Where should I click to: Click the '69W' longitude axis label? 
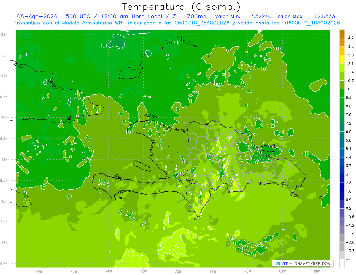coord(282,271)
